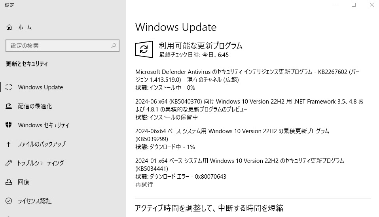Open 配信の最適化 settings
The width and height of the screenshot is (379, 217).
(x=35, y=106)
